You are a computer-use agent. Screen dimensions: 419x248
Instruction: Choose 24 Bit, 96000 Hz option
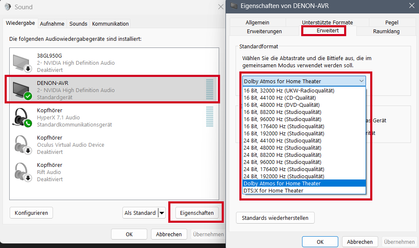coord(304,162)
